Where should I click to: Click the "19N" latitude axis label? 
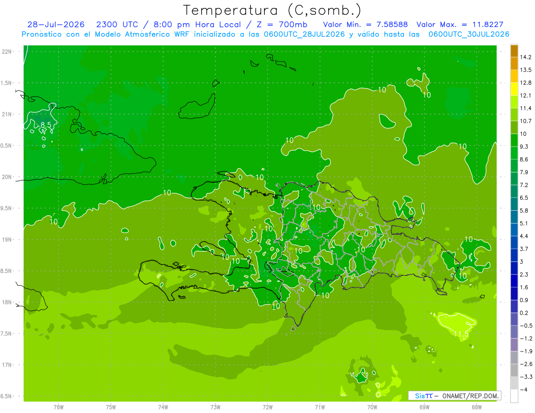[7, 240]
